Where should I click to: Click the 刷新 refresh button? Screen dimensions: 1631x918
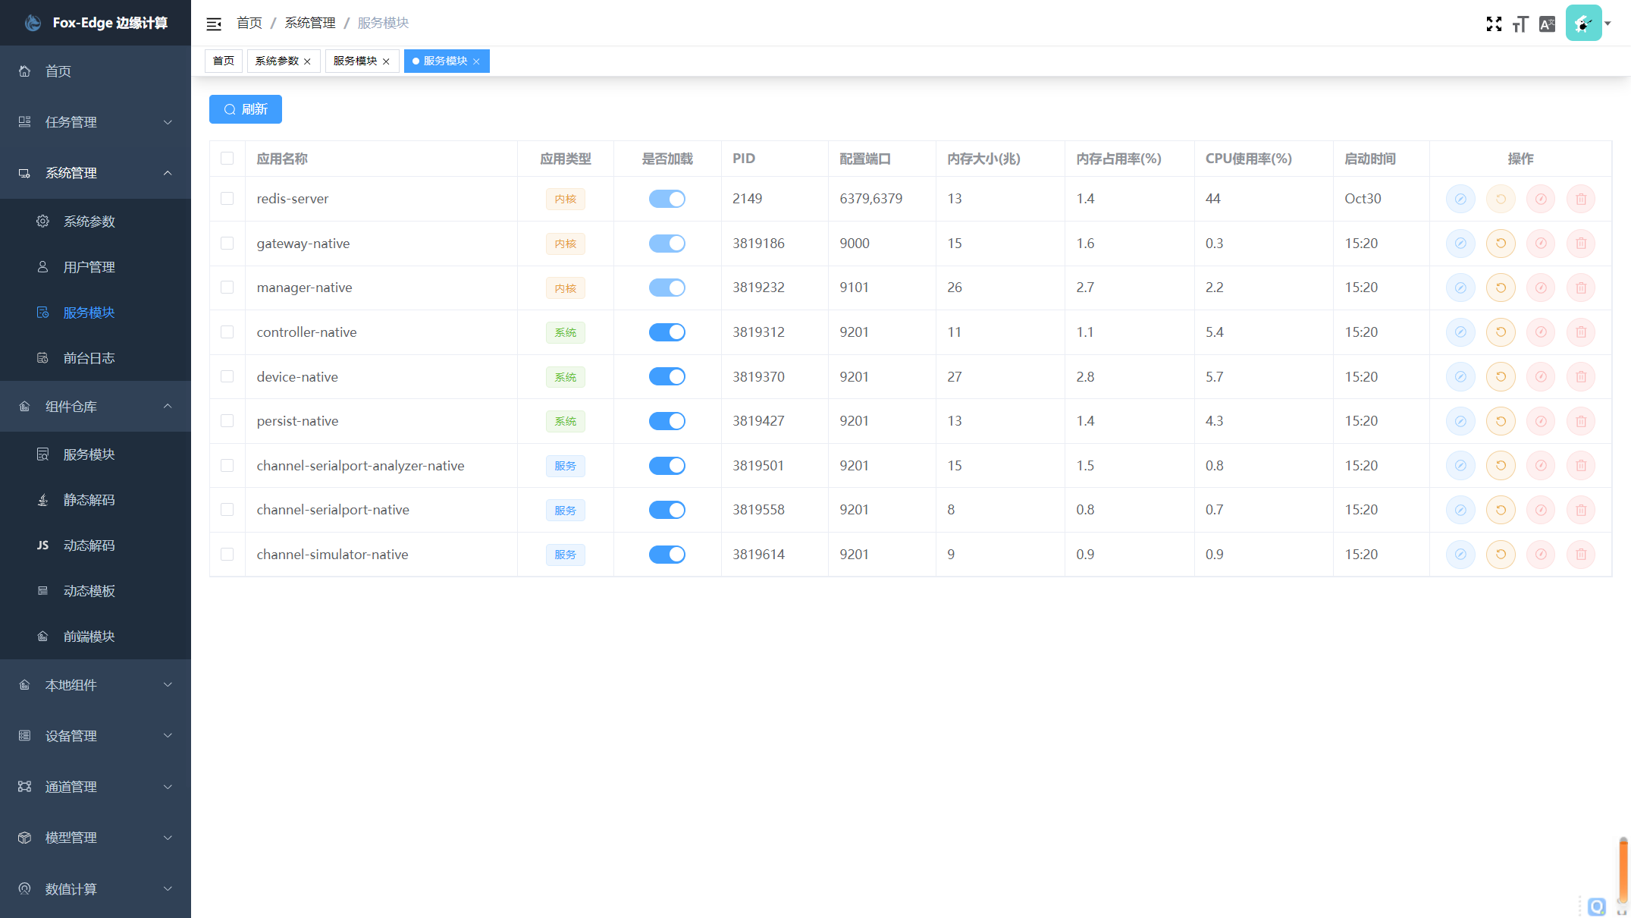(246, 109)
